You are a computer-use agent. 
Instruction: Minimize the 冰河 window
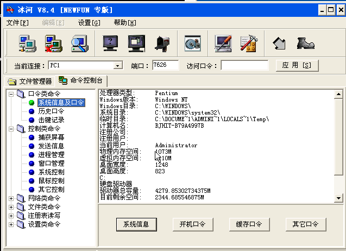322,10
